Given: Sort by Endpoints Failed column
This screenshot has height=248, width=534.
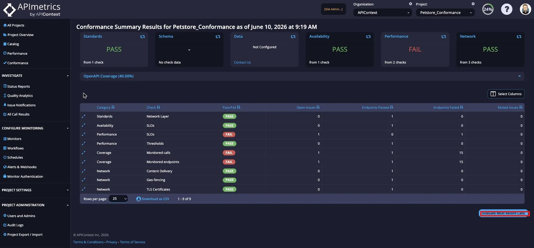Looking at the screenshot, I should tap(448, 107).
